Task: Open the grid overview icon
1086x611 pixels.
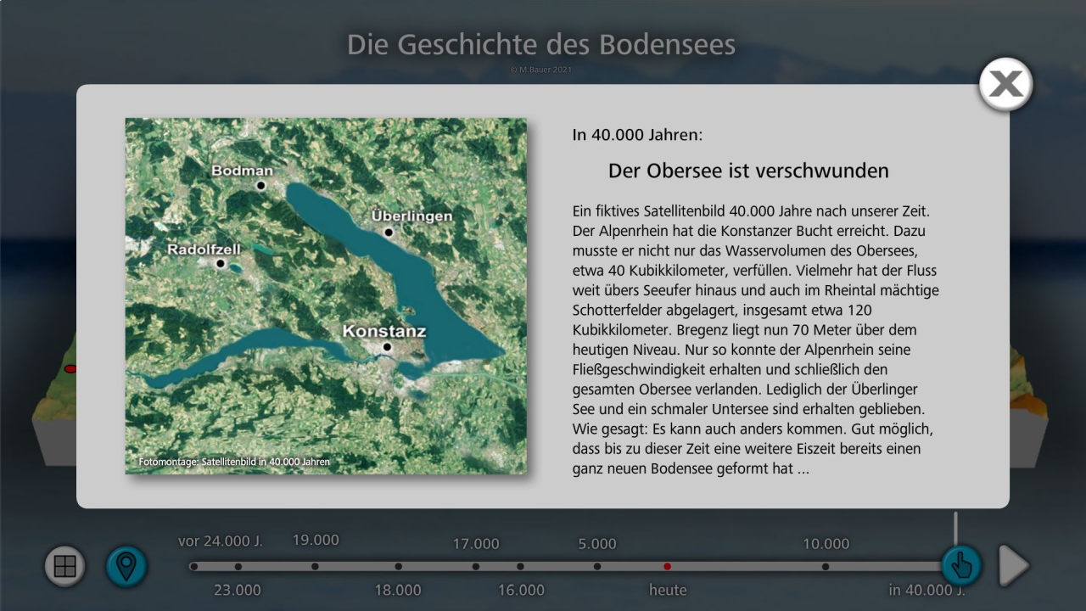Action: click(65, 566)
